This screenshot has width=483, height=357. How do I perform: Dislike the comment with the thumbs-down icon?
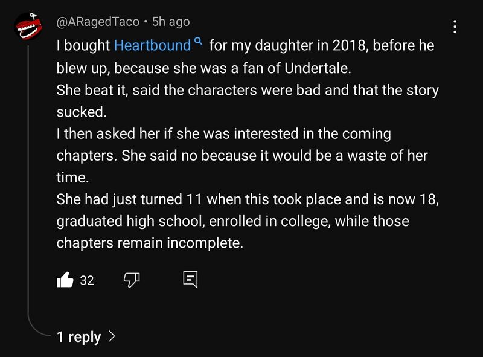132,280
